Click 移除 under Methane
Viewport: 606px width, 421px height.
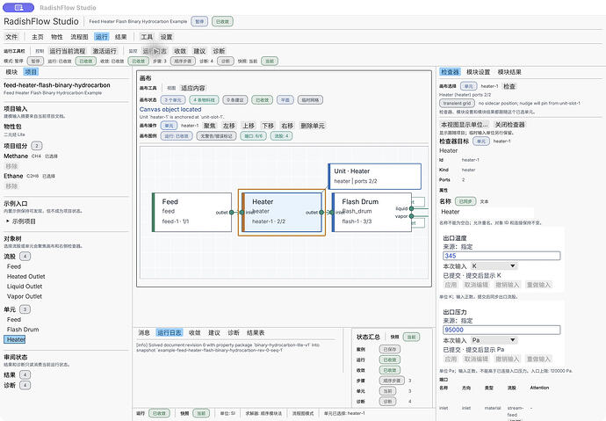pyautogui.click(x=11, y=166)
